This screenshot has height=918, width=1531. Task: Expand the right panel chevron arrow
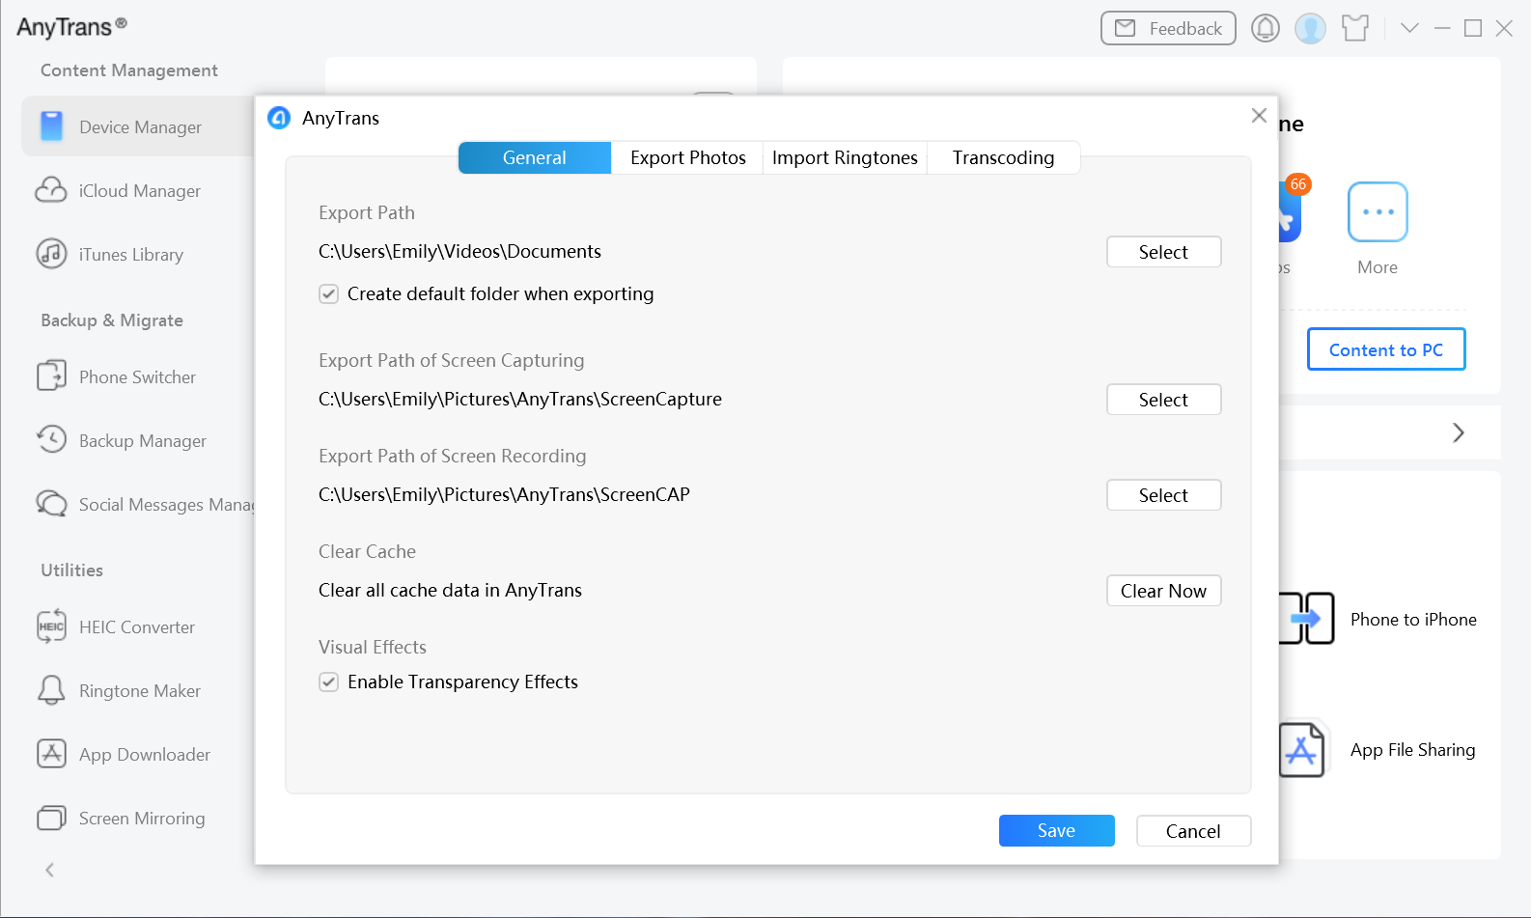point(1459,432)
